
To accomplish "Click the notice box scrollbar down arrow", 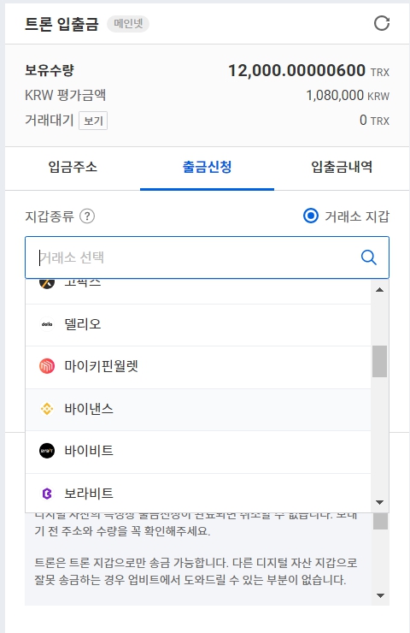I will 380,595.
